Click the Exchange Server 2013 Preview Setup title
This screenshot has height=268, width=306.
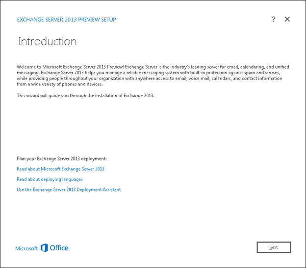pyautogui.click(x=66, y=20)
